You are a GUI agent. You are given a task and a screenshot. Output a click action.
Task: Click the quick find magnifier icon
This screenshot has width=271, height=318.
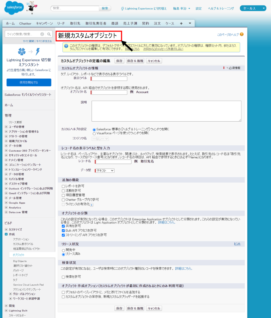[x=49, y=34]
